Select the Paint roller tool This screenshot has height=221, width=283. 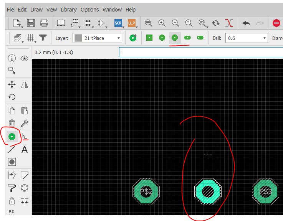tap(12, 188)
